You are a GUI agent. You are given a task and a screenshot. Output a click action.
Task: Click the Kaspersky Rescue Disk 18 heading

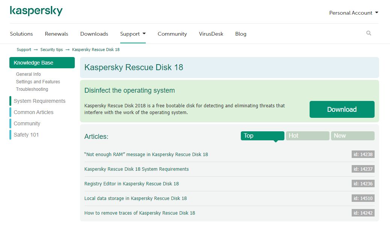point(134,67)
